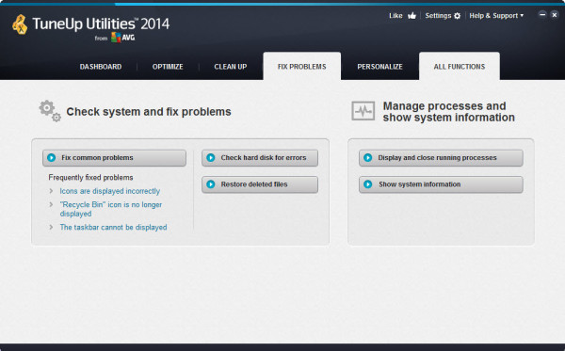This screenshot has width=565, height=351.
Task: Go to the Clean Up tab
Action: tap(231, 67)
